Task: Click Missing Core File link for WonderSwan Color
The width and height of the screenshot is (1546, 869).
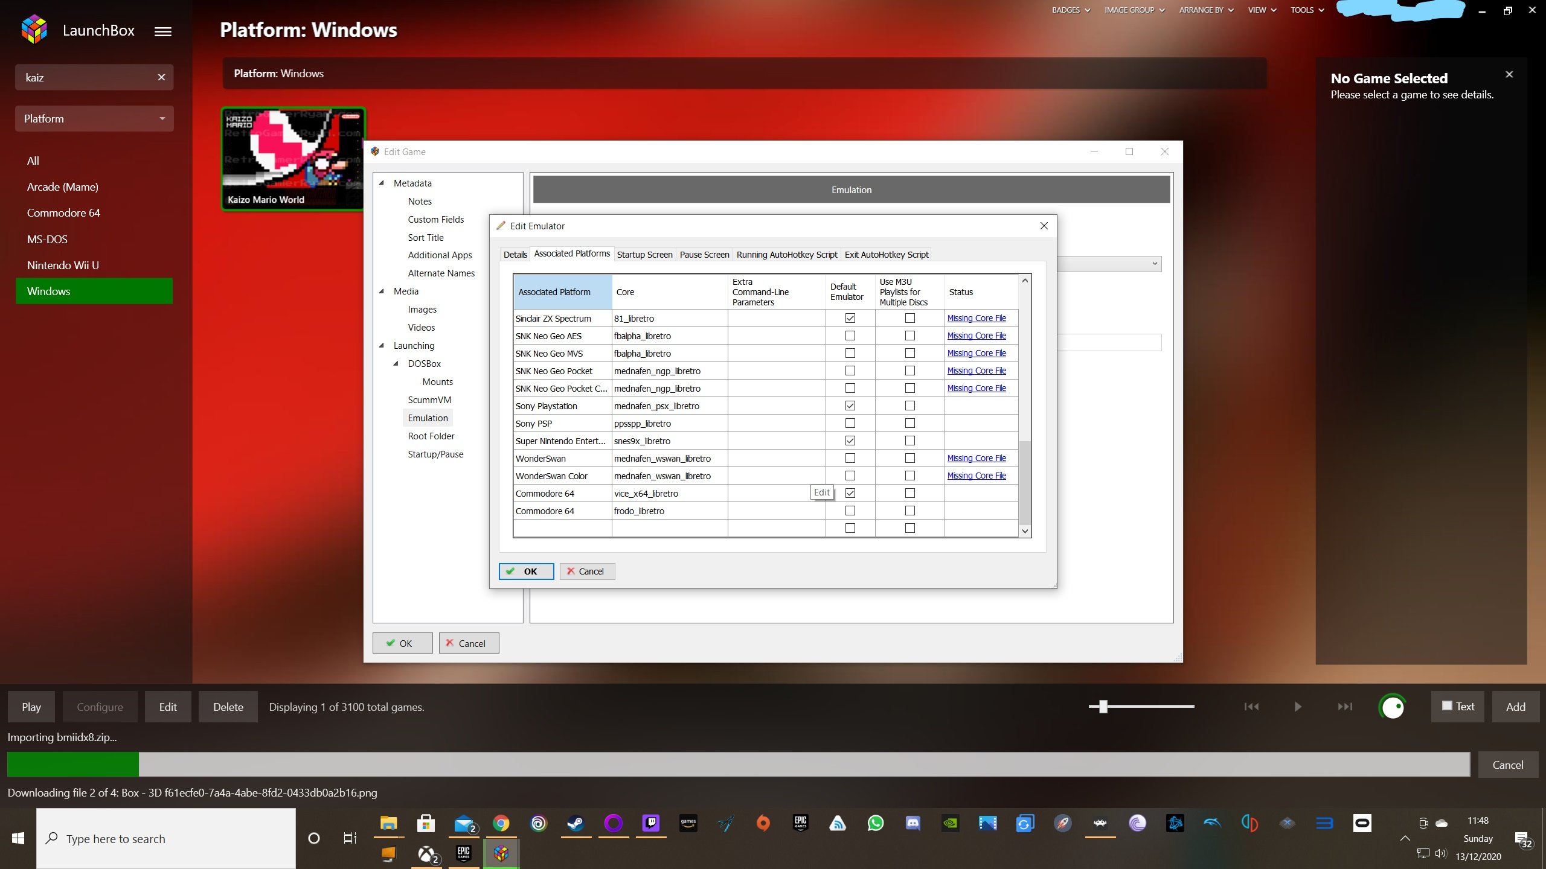Action: pyautogui.click(x=977, y=476)
